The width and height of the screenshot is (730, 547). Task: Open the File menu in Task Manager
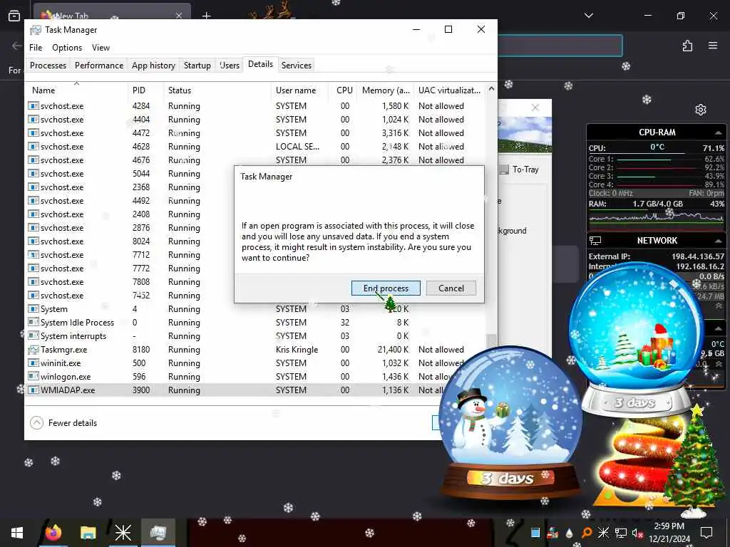coord(36,48)
